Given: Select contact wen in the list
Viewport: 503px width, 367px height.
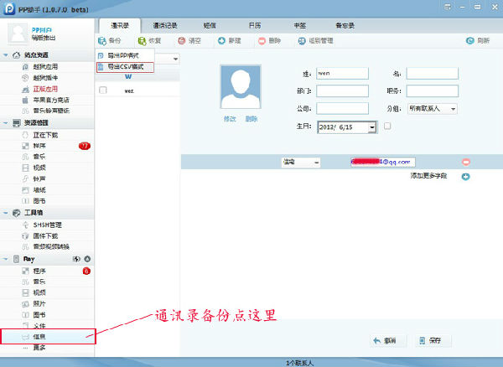Looking at the screenshot, I should [138, 90].
